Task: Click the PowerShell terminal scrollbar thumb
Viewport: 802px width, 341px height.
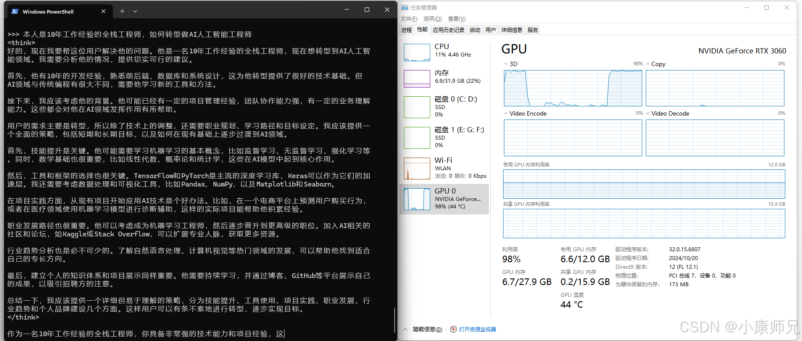Action: 395,321
